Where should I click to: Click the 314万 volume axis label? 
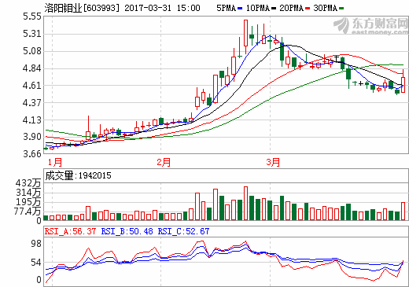tap(28, 193)
